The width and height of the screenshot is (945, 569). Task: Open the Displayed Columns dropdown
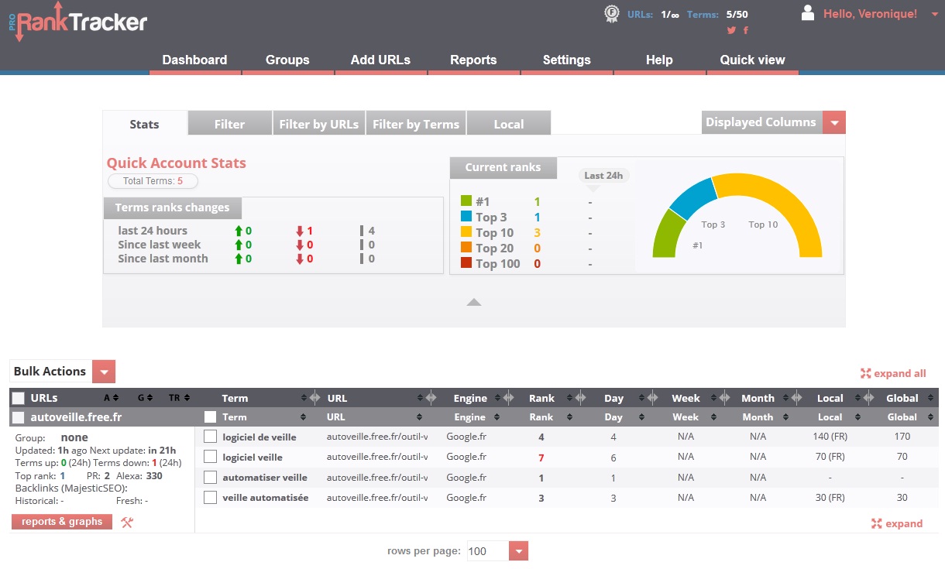(x=834, y=123)
